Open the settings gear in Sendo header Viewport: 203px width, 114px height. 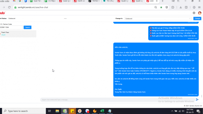click(x=194, y=13)
